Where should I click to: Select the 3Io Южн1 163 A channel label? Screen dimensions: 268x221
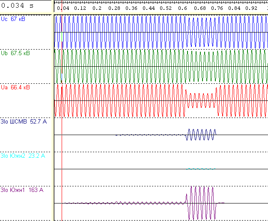click(22, 190)
